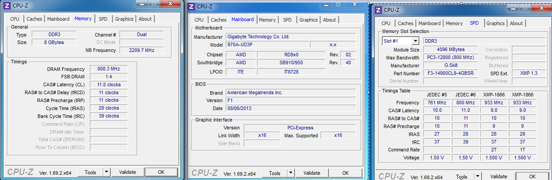The image size is (552, 180).
Task: Open the Mainboard tab in the Memory window
Action: pos(58,19)
